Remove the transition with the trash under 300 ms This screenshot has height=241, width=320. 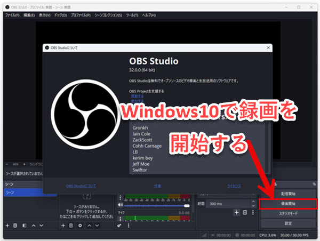[245, 212]
